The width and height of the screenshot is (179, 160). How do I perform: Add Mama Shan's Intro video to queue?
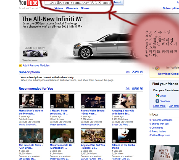[21, 107]
